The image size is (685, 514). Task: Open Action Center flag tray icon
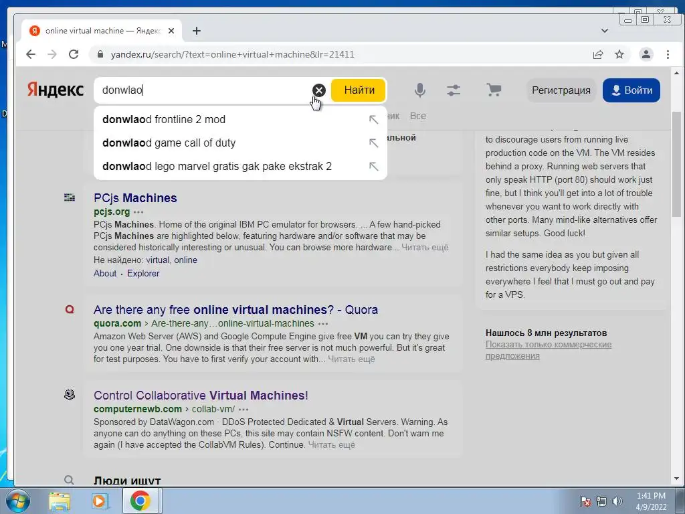click(x=585, y=501)
